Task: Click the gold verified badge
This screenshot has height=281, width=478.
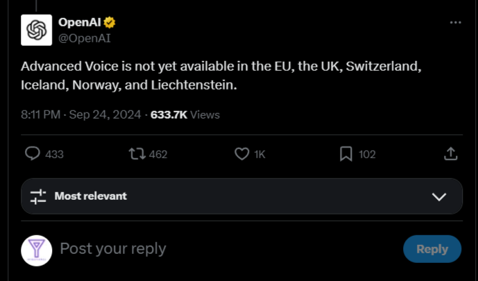Action: (110, 23)
